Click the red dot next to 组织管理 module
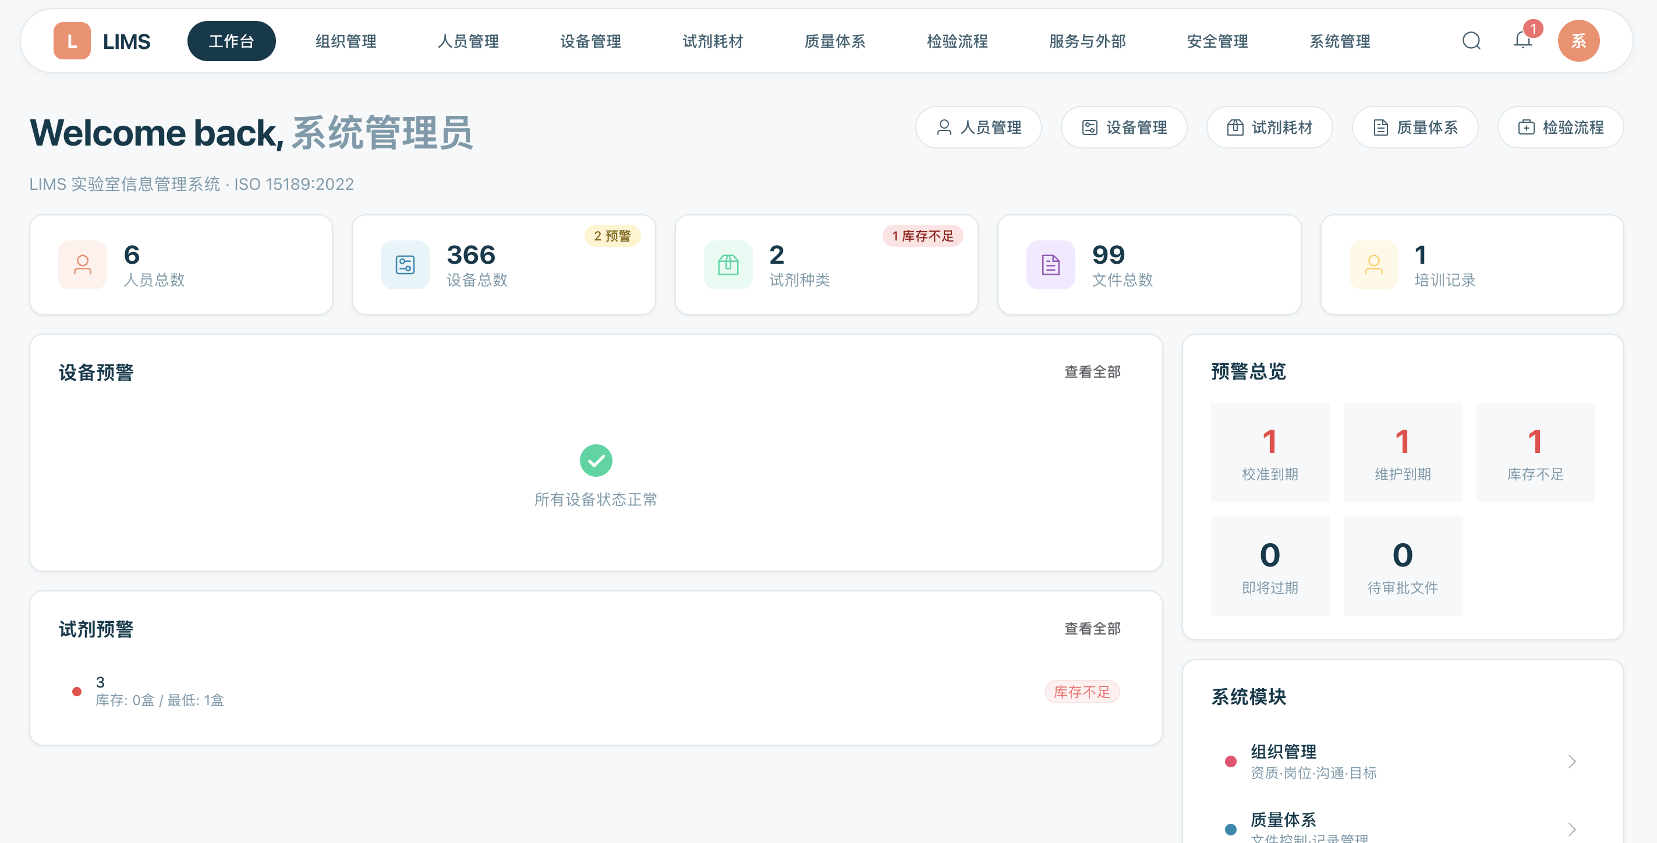 point(1231,761)
